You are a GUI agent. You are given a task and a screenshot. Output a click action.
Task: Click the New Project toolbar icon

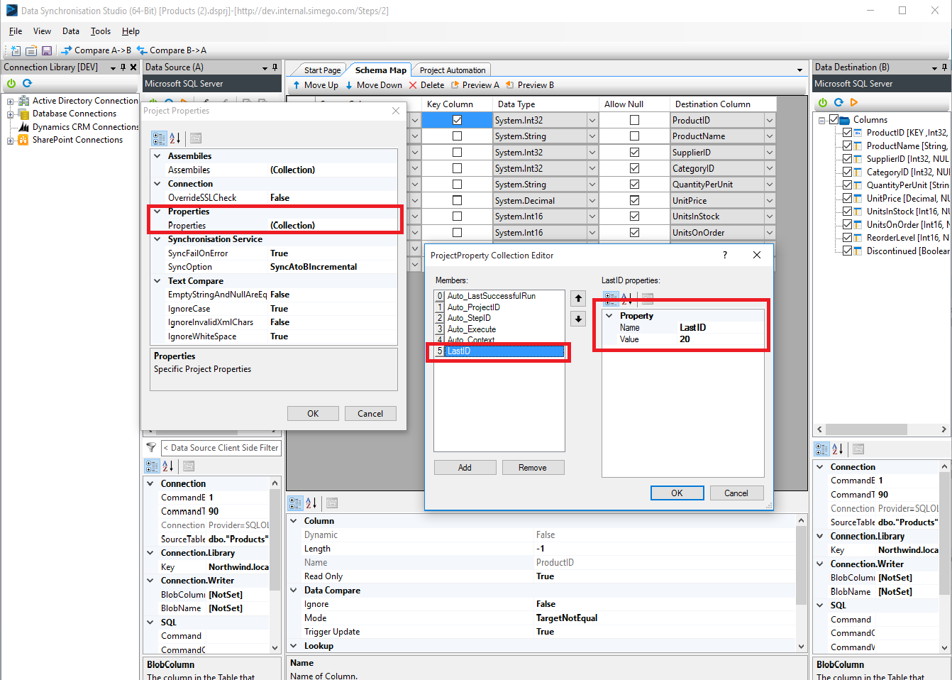(16, 50)
